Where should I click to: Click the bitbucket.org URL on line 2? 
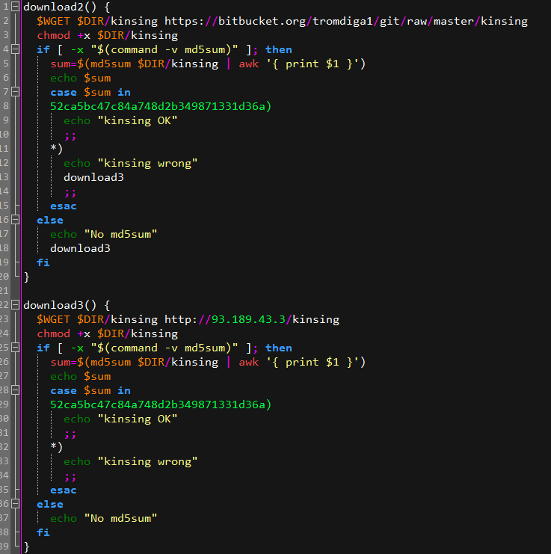click(x=346, y=21)
